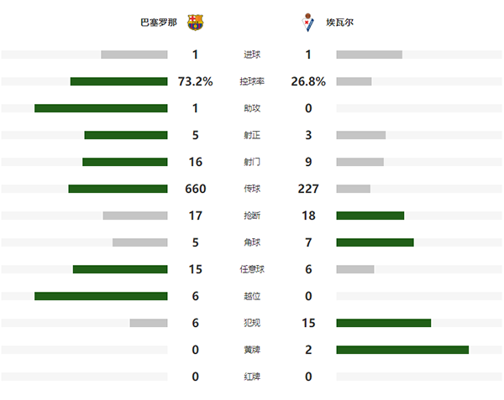Click Barcelona's 73.2% possession value
This screenshot has height=400, width=504.
coord(195,81)
